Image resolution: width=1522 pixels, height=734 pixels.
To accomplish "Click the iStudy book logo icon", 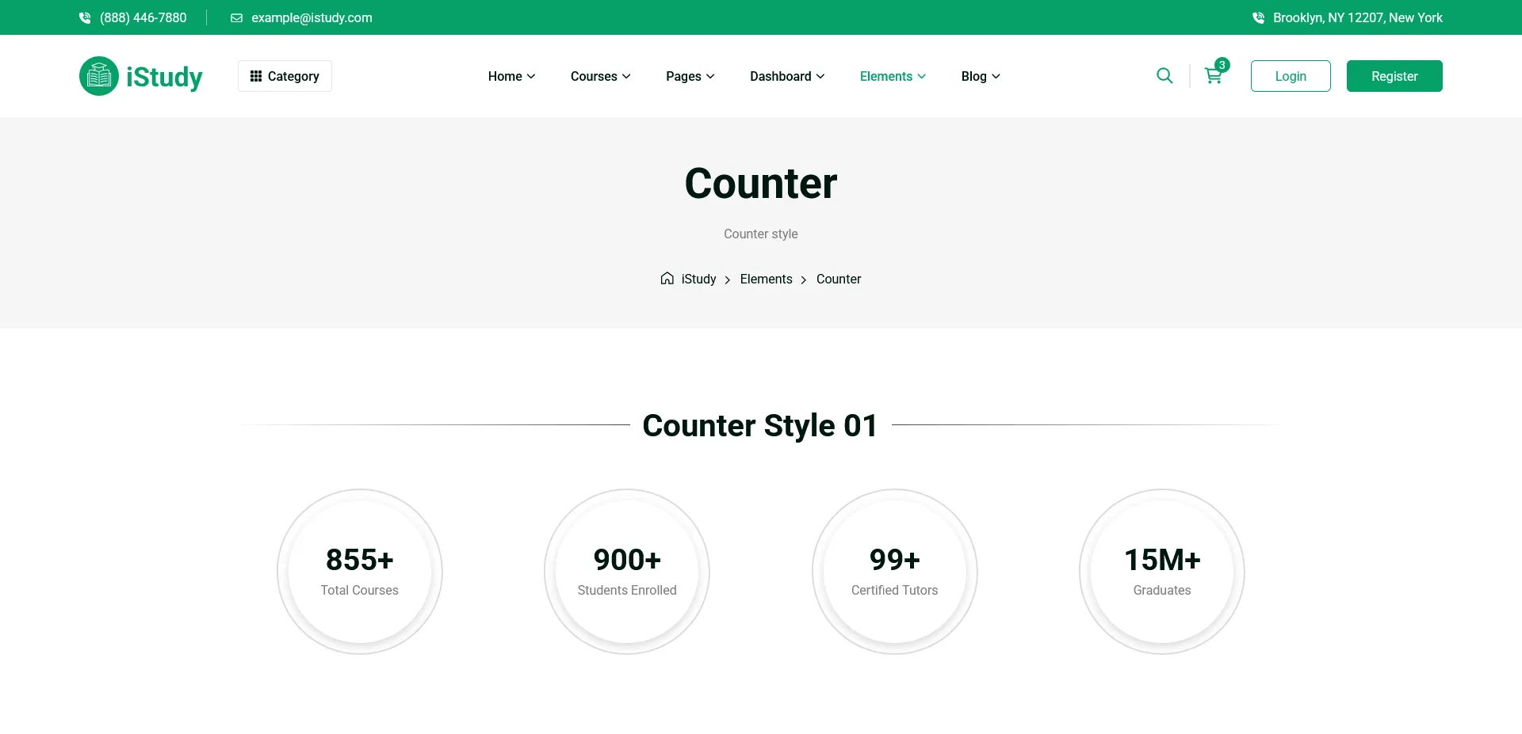I will click(x=99, y=76).
